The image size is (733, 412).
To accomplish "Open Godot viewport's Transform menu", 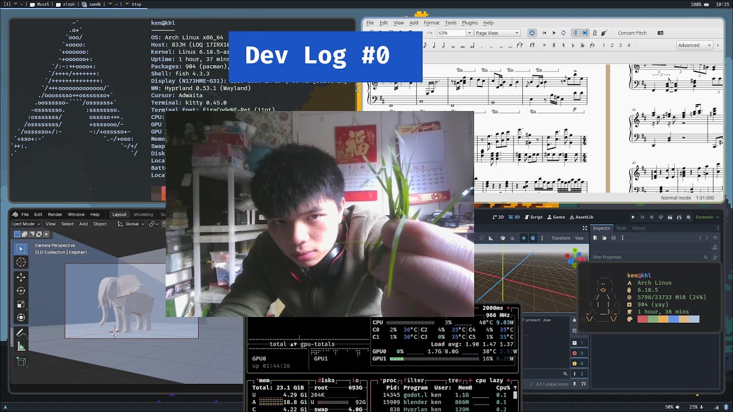I will [x=561, y=238].
